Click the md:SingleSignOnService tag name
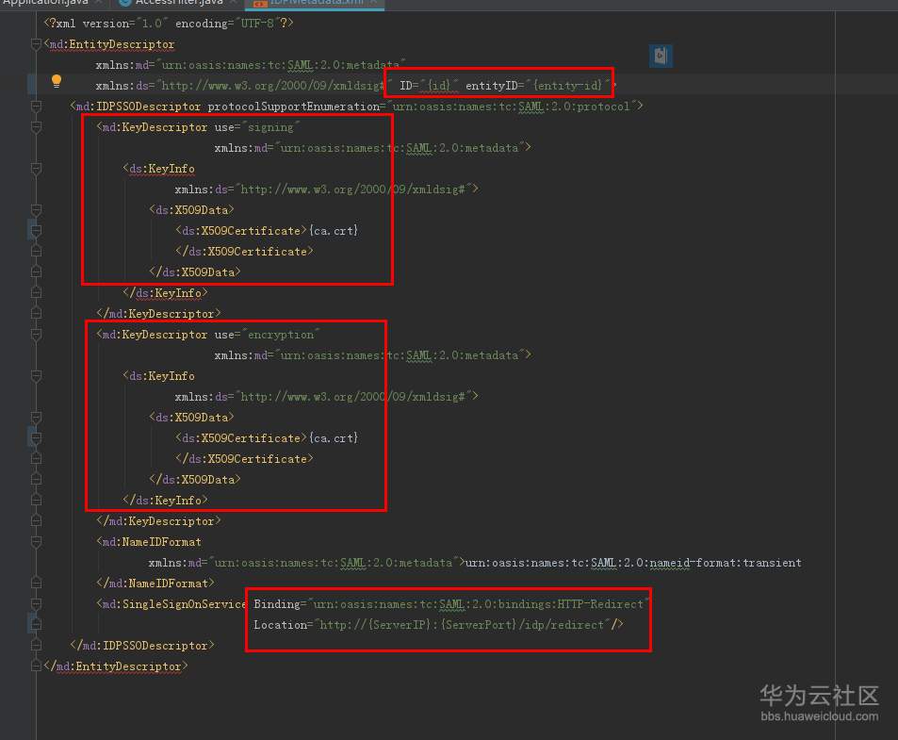The height and width of the screenshot is (740, 898). coord(174,604)
